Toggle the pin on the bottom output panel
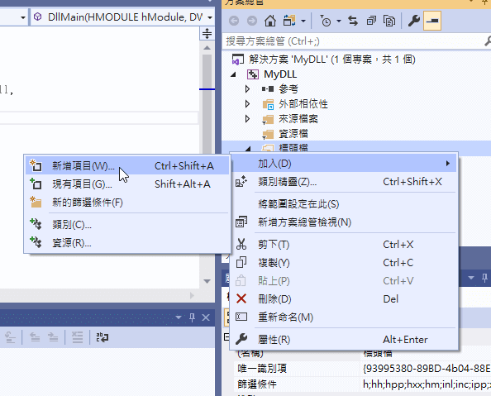491x396 pixels. pos(193,317)
